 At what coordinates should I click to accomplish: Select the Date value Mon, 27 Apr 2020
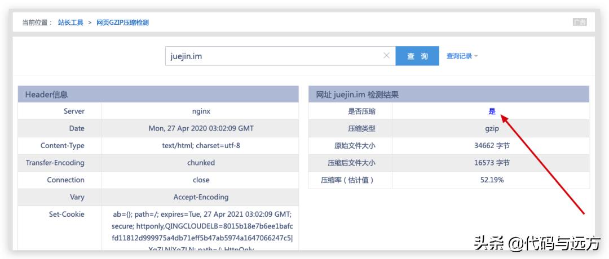tap(201, 128)
